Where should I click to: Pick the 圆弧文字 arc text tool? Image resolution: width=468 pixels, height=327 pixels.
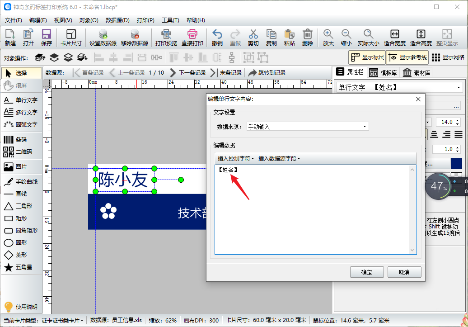21,124
